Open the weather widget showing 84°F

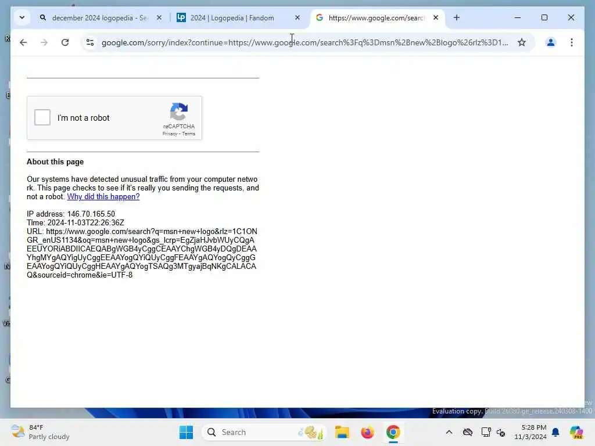(40, 432)
